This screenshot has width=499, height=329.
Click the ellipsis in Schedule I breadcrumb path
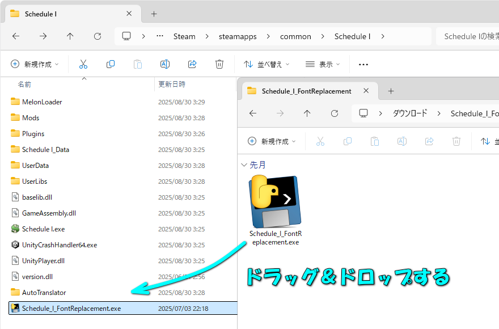pos(160,36)
